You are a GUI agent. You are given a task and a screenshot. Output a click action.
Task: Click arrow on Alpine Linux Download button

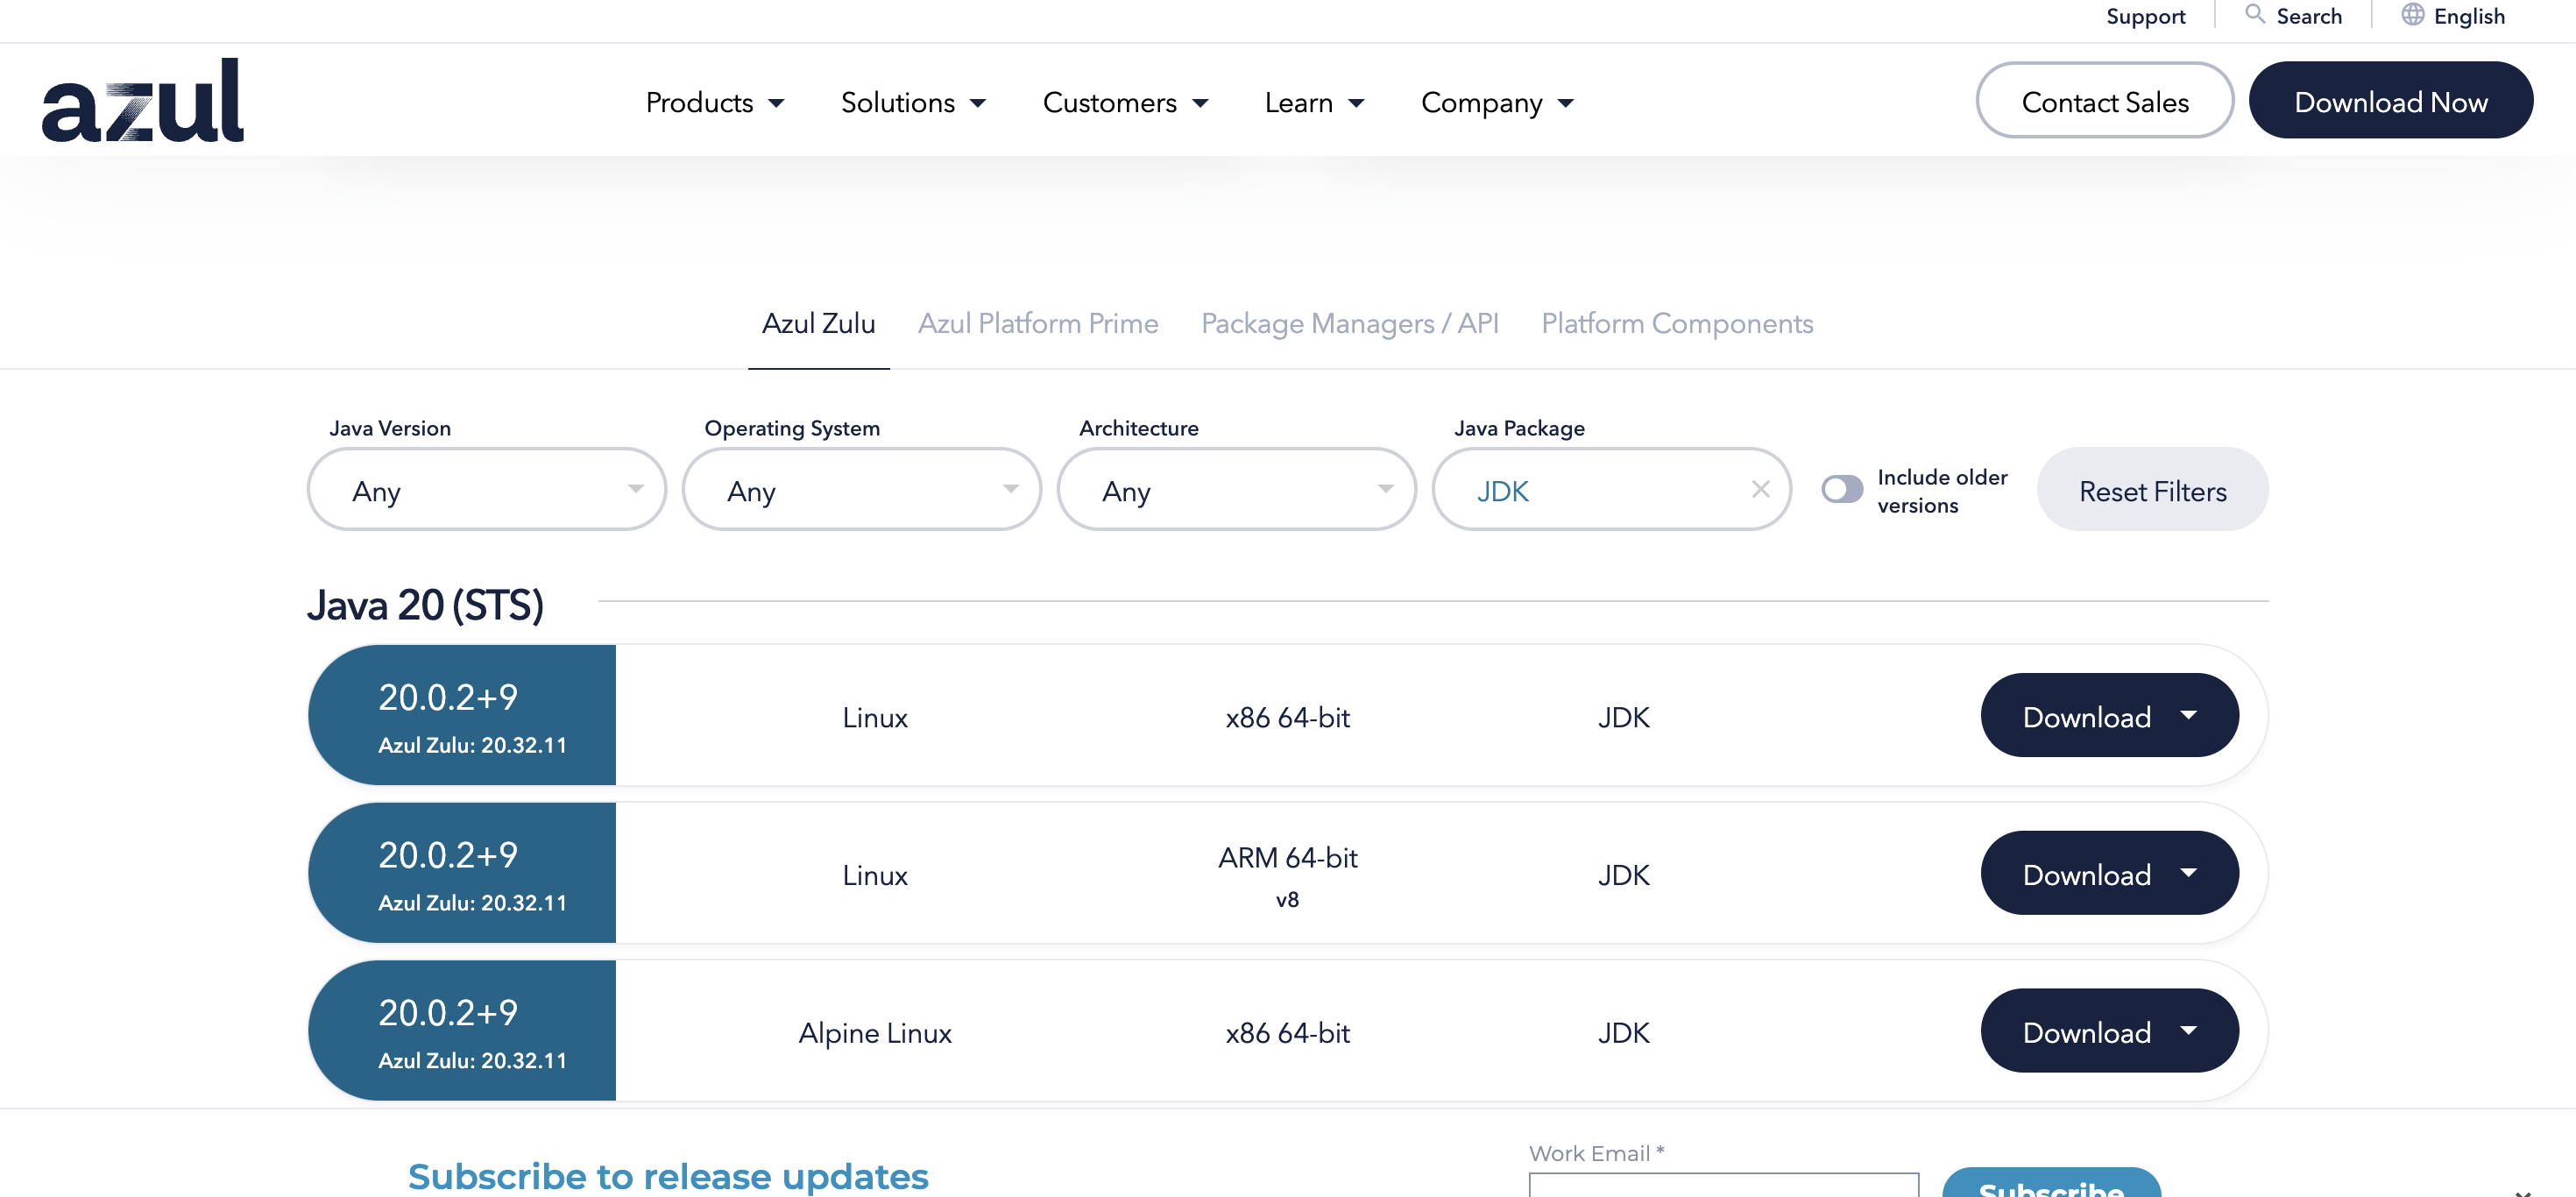[2188, 1031]
